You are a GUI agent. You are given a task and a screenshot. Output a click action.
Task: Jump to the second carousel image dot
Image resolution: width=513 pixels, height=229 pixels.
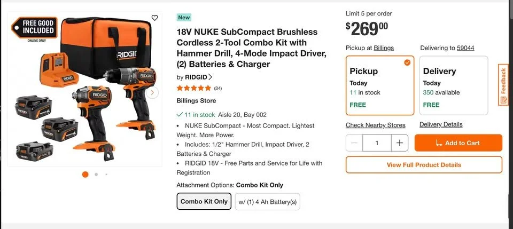click(96, 175)
